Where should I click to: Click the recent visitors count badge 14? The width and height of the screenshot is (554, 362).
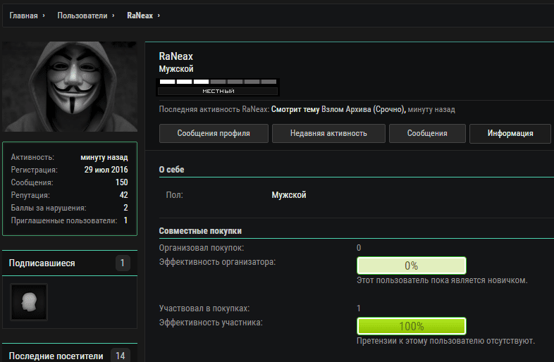point(121,356)
